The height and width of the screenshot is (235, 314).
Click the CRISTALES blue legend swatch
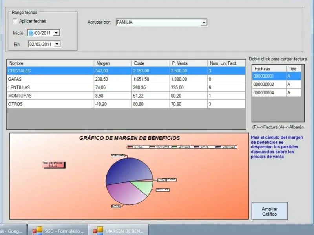click(219, 147)
